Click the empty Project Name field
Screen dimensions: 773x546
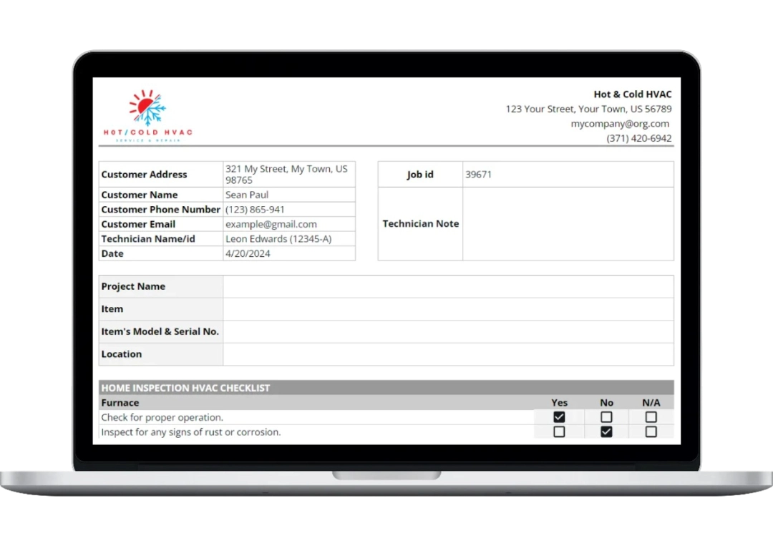coord(448,286)
